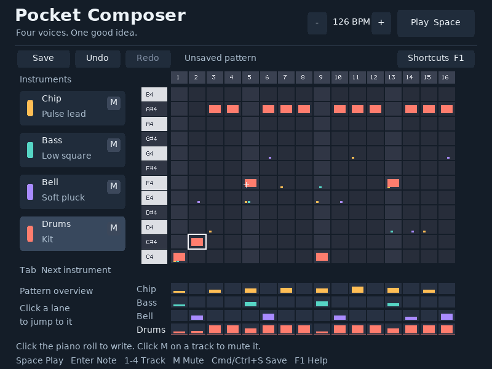492x369 pixels.
Task: Click the red Drums color swatch
Action: 30,234
